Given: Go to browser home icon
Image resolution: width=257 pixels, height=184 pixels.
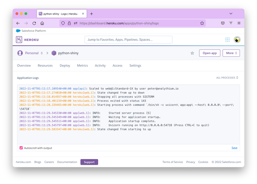Looking at the screenshot, I should 42,23.
